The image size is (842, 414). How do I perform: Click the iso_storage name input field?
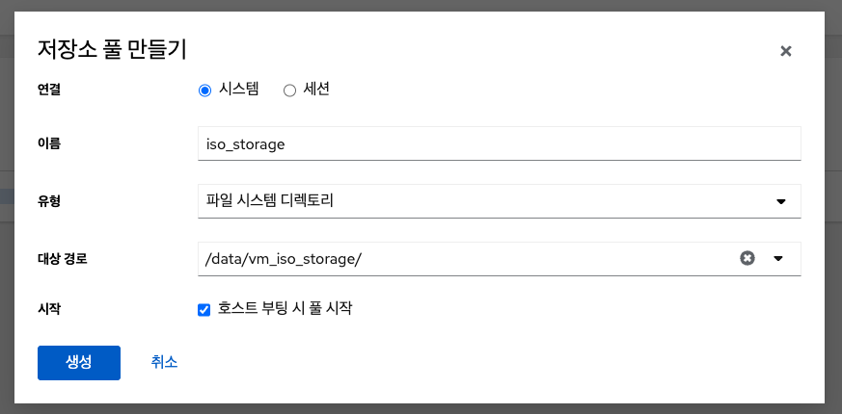pos(499,144)
